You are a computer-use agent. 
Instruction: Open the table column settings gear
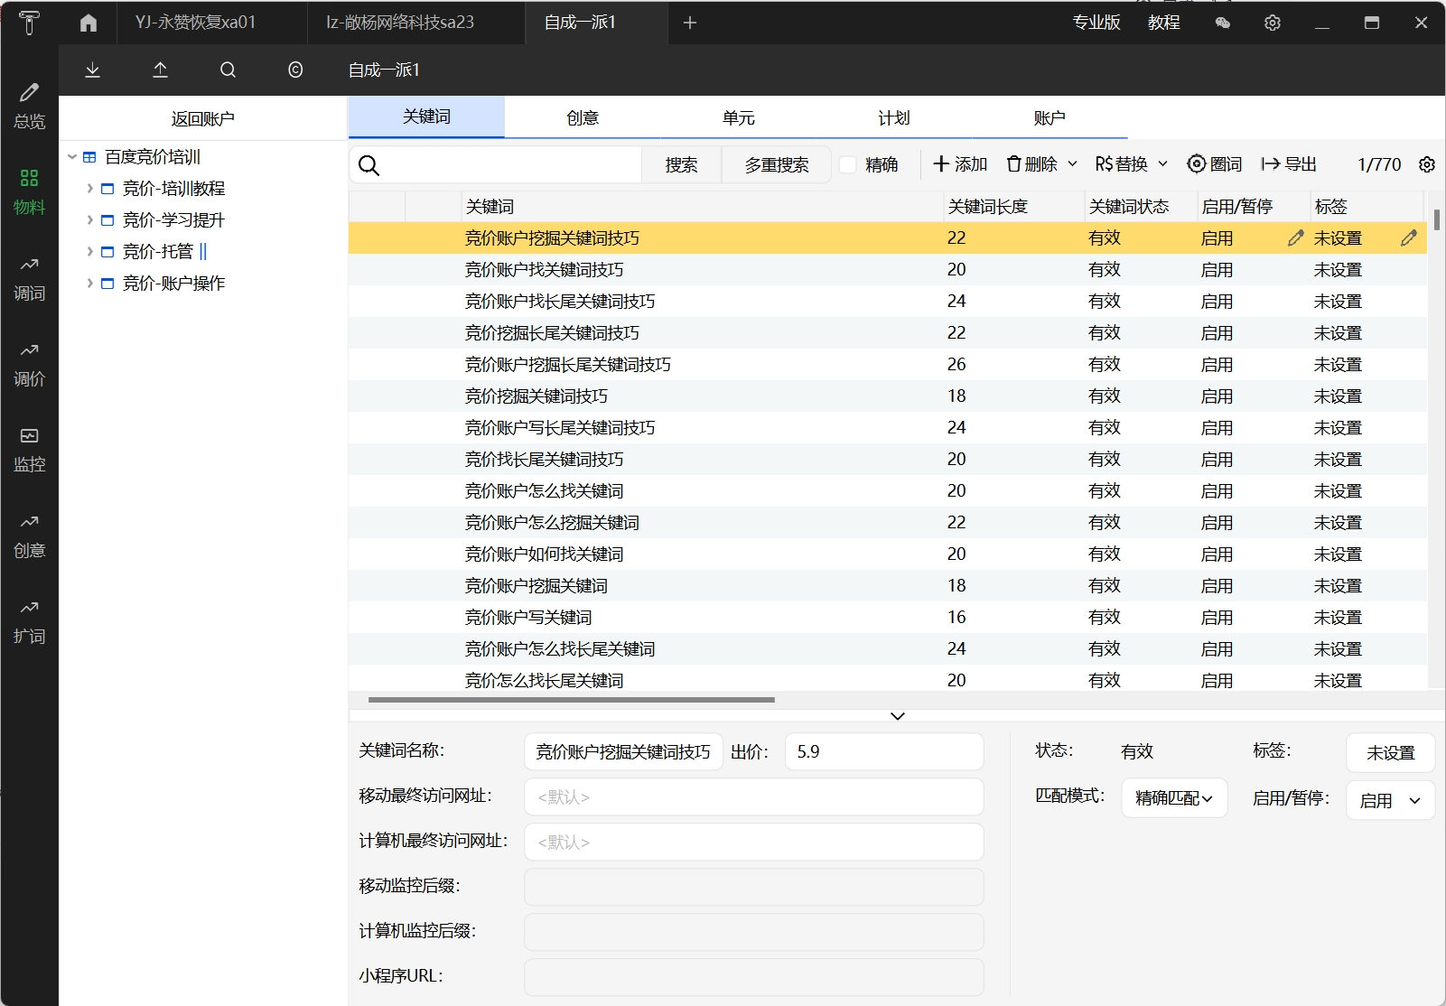click(1427, 164)
